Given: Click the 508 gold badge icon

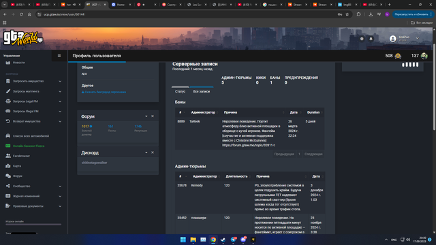Looking at the screenshot, I should click(398, 56).
